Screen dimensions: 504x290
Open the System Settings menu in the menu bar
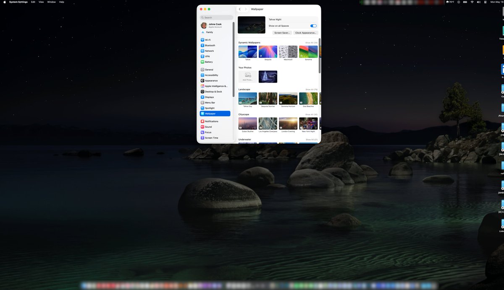18,2
